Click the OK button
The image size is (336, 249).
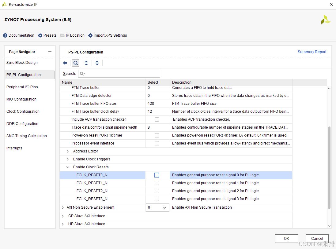[286, 239]
